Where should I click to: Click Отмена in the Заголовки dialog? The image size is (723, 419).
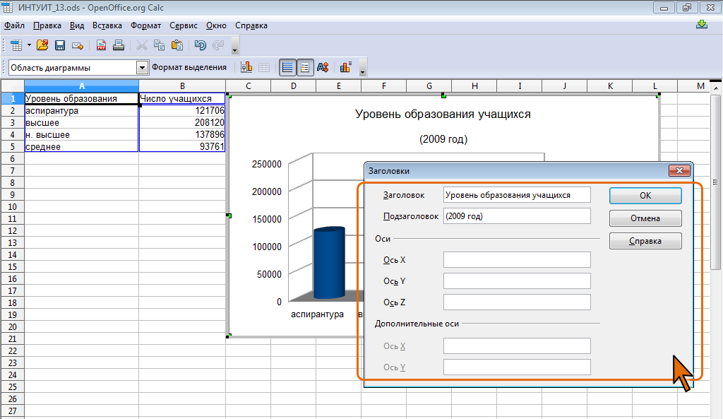coord(645,218)
